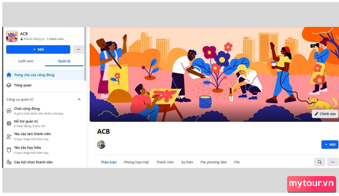This screenshot has width=339, height=196.
Task: Click the sidebar vertical scrollbar
Action: tap(85, 54)
